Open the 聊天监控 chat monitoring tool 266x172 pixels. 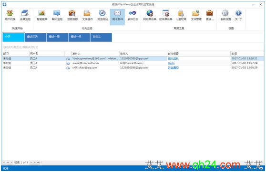(x=57, y=16)
